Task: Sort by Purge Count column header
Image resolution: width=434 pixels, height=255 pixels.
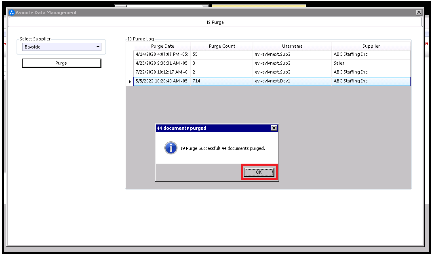Action: pos(222,46)
